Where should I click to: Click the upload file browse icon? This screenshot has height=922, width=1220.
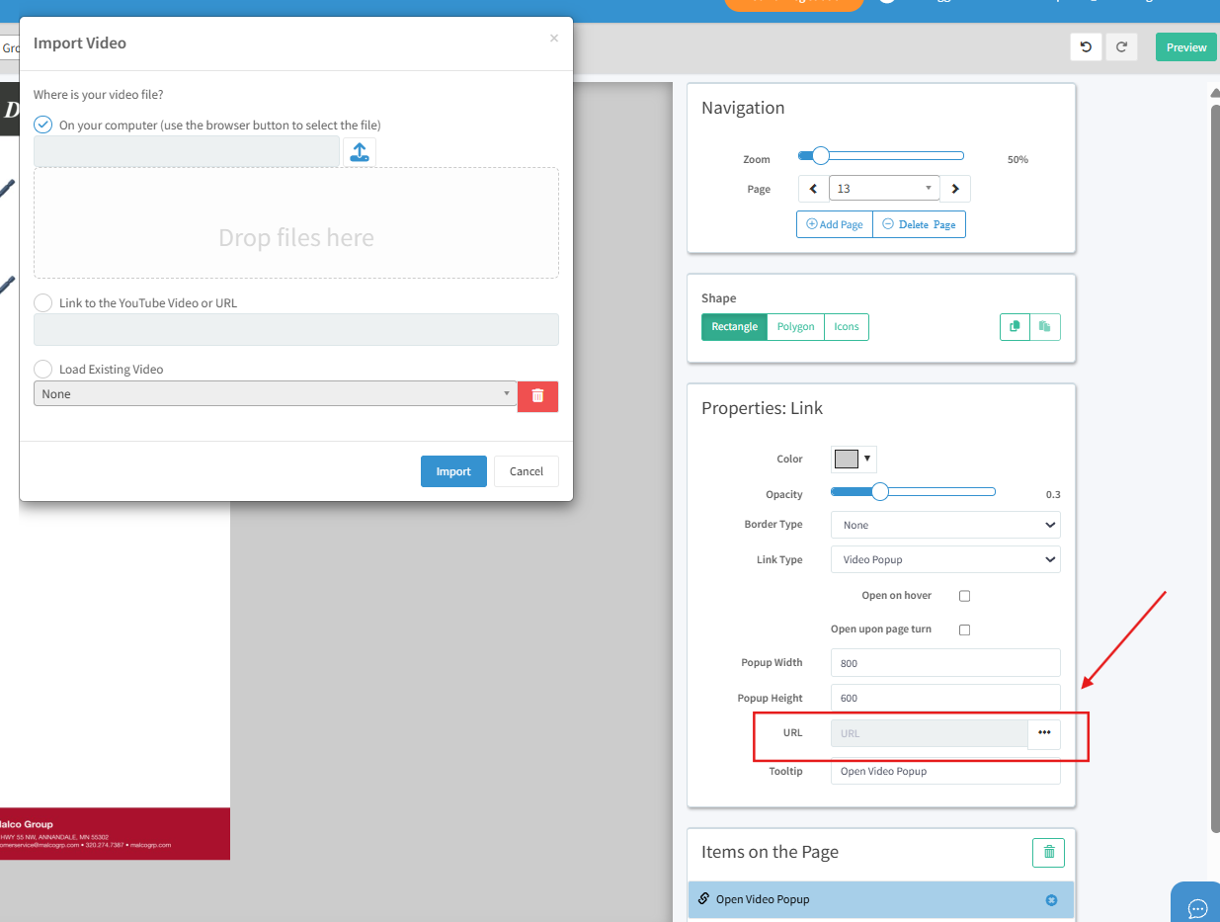pyautogui.click(x=360, y=152)
